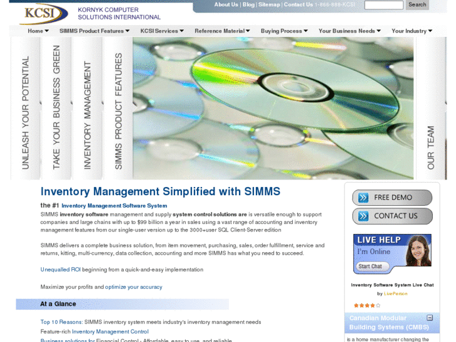The height and width of the screenshot is (342, 456).
Task: Open the Home dropdown menu
Action: point(38,31)
